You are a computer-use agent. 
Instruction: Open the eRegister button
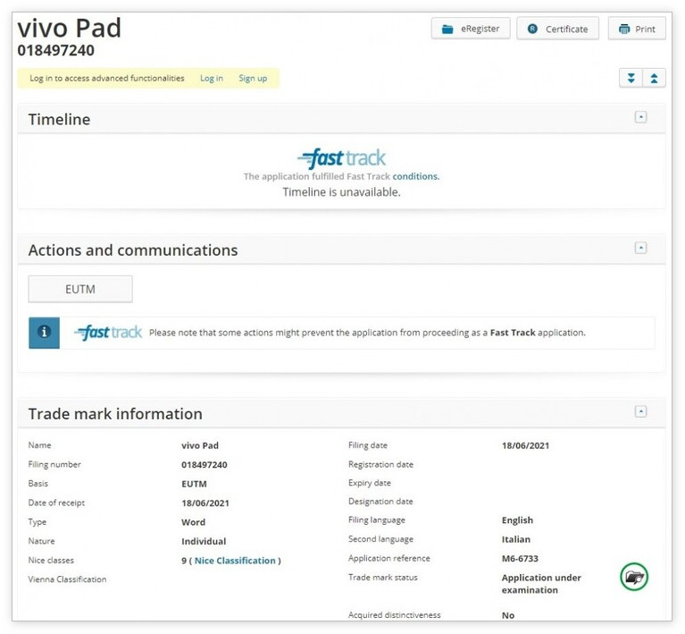click(471, 29)
